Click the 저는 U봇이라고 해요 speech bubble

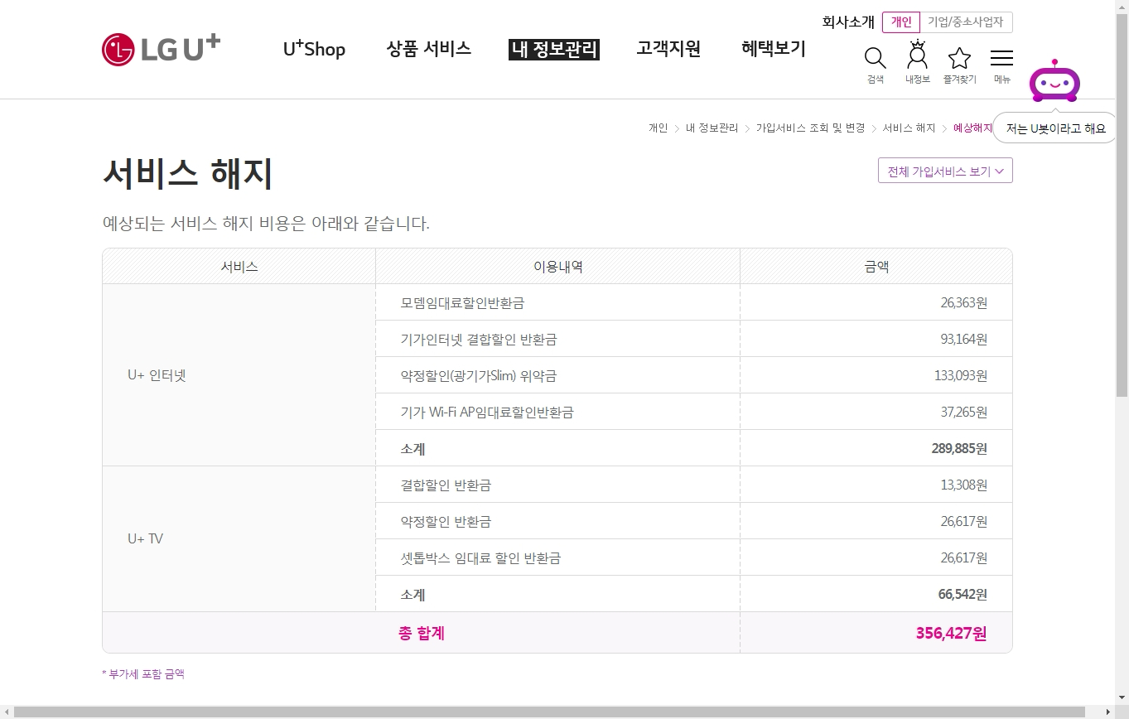click(1054, 128)
